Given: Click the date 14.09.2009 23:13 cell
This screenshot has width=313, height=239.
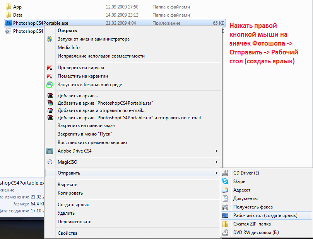Looking at the screenshot, I should (122, 15).
